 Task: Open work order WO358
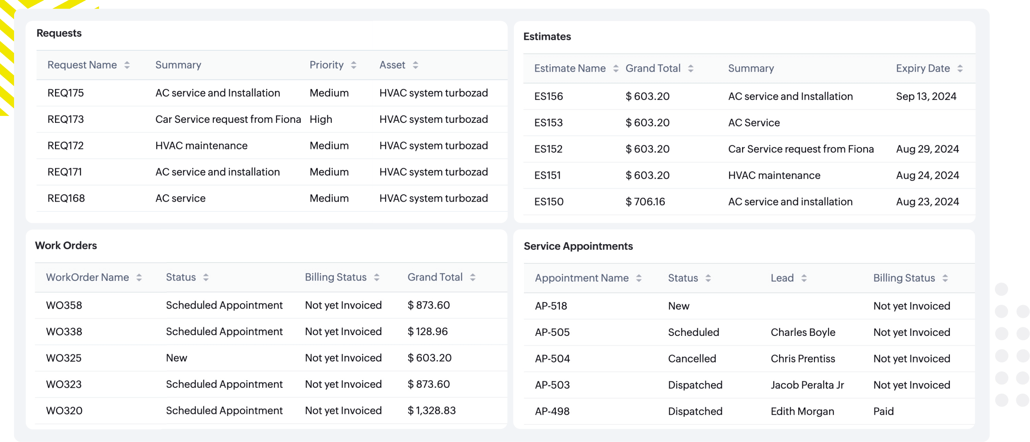pyautogui.click(x=64, y=305)
